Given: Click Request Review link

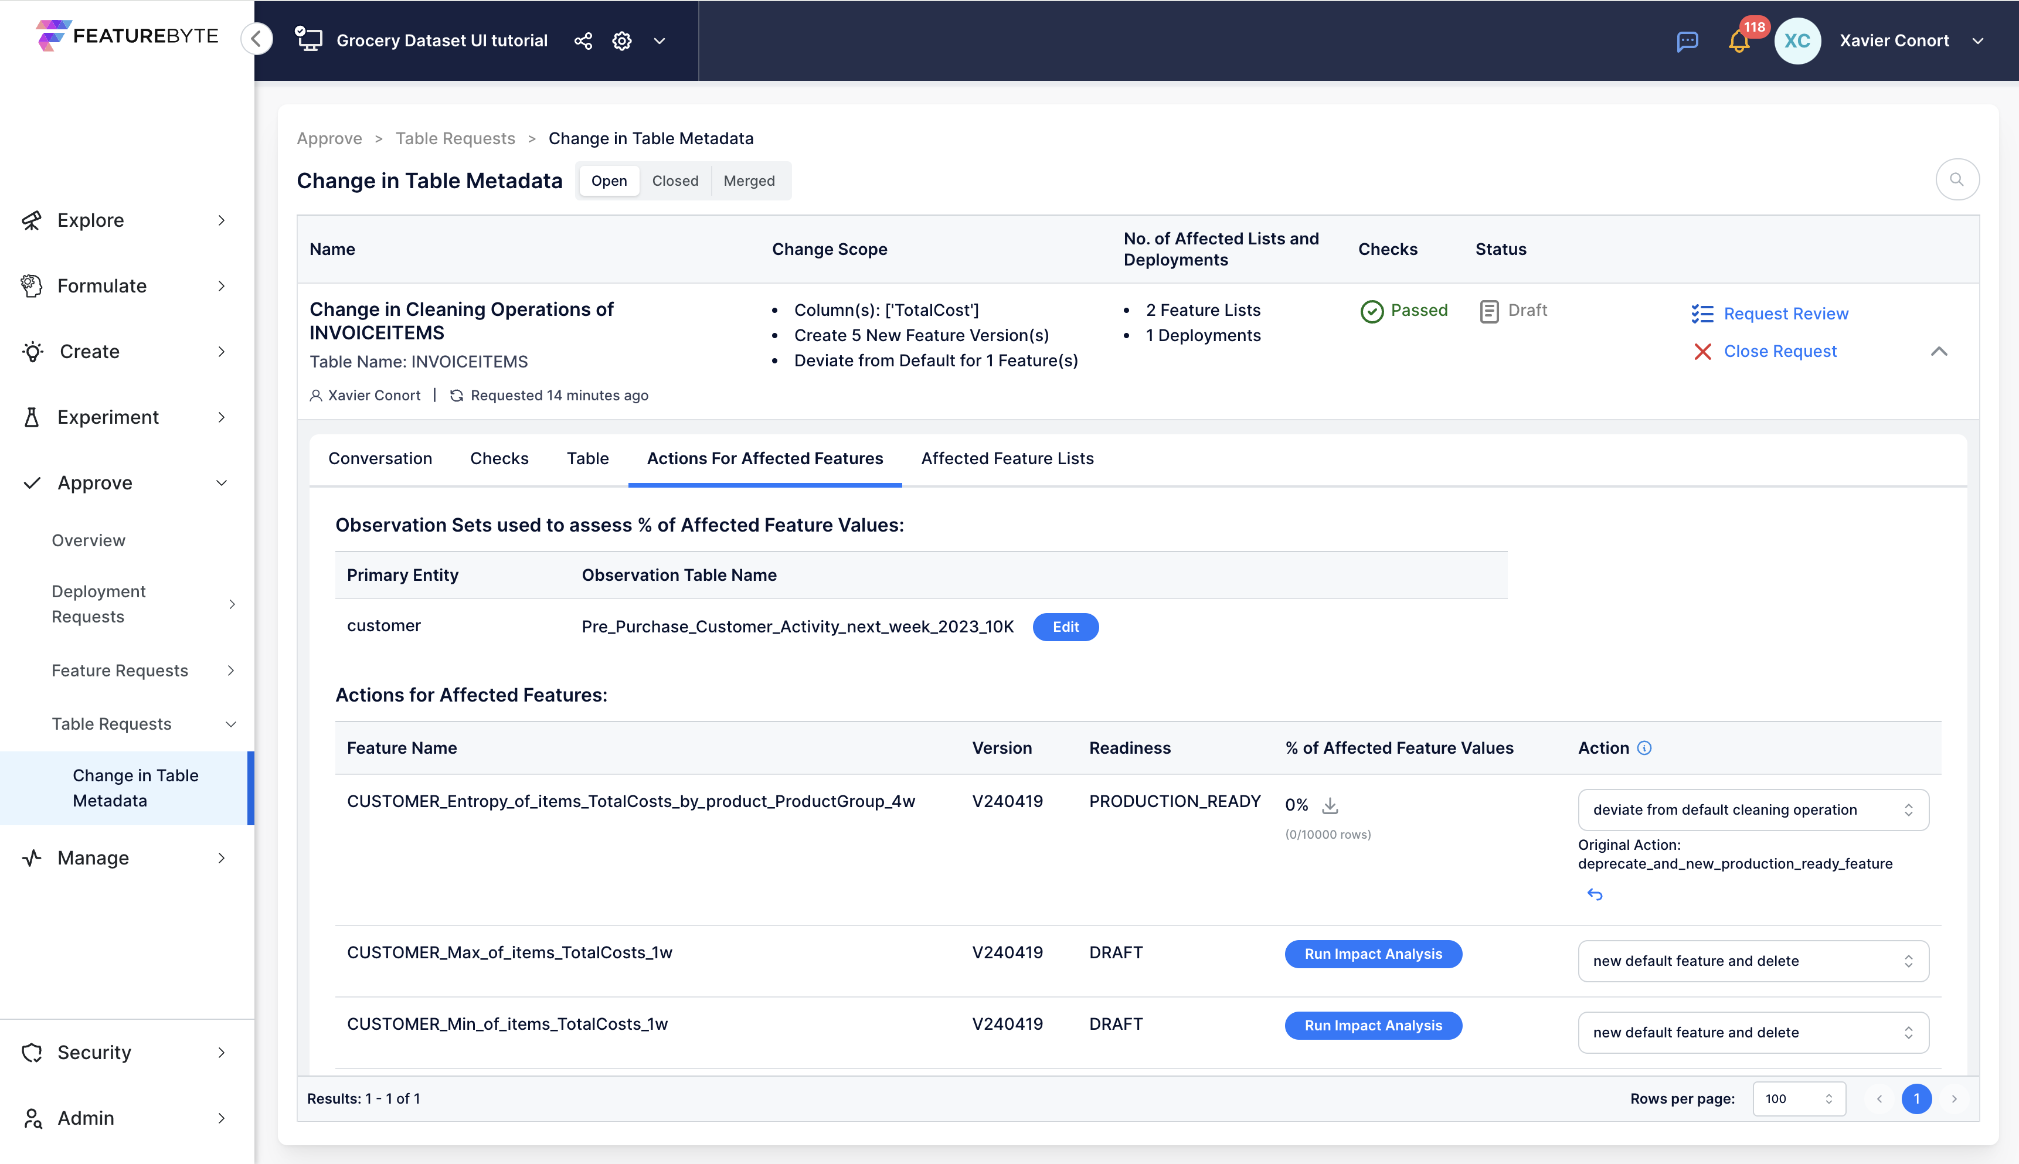Looking at the screenshot, I should click(x=1786, y=314).
